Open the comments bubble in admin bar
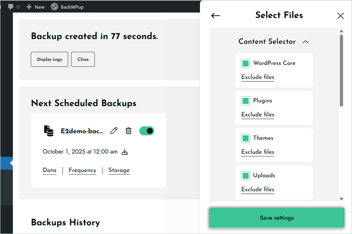 pos(13,7)
